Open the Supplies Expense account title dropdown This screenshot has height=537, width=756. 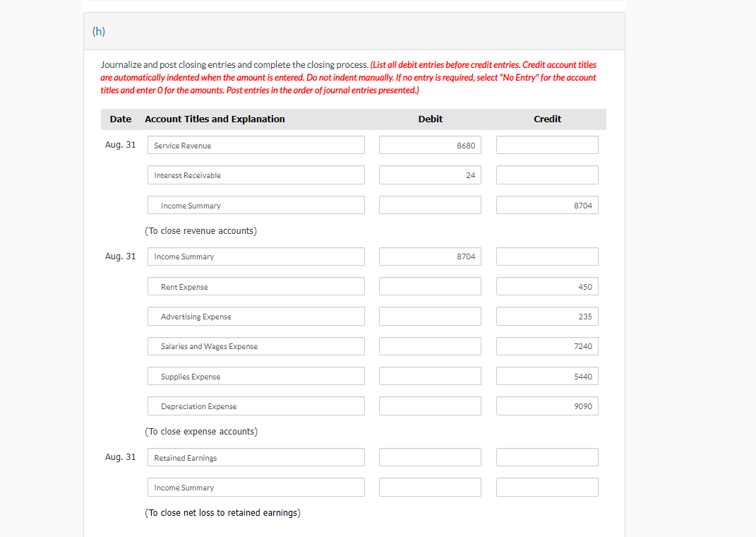(256, 376)
